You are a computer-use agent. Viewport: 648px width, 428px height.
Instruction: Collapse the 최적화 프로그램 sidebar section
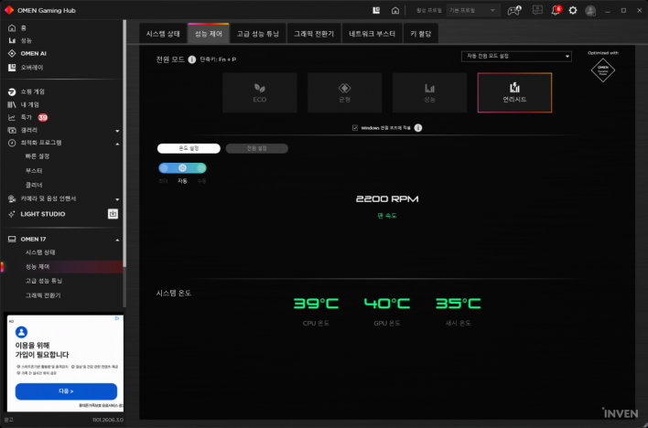(117, 144)
